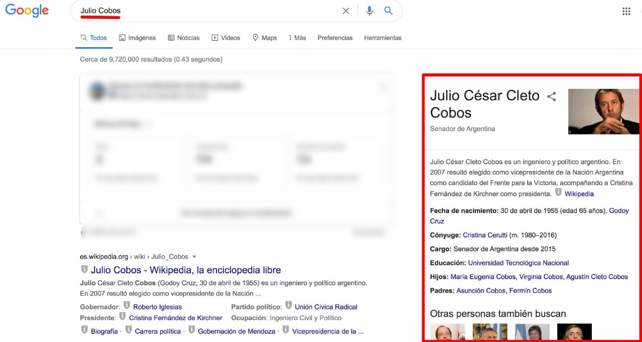This screenshot has height=342, width=642.
Task: Expand the arrow next to es.wikipedia.org URL
Action: pyautogui.click(x=194, y=257)
